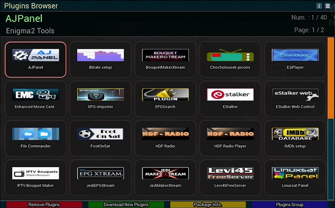Click the "Enigma2 Tools" description text
Screen dimensions: 335x208
coord(30,31)
